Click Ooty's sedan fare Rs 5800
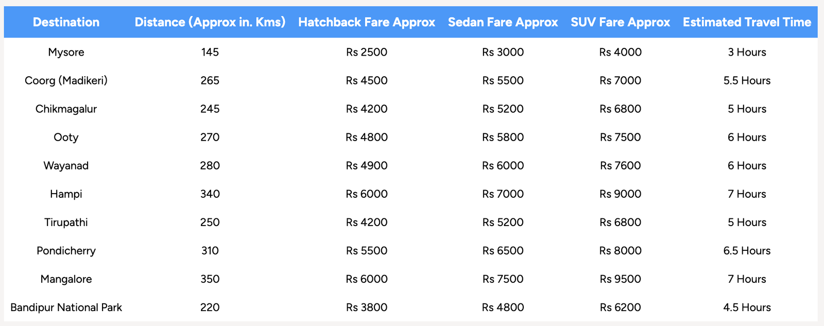The image size is (824, 326). click(503, 137)
